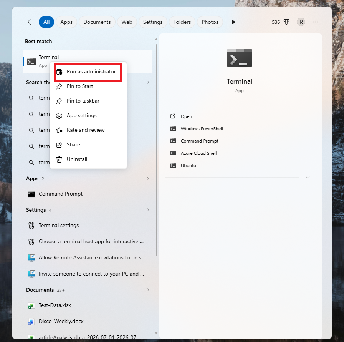Screen dimensions: 344x342
Task: Click the Share arrow icon
Action: 59,144
